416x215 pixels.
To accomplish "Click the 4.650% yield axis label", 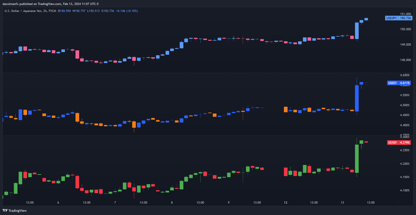I will pyautogui.click(x=405, y=75).
